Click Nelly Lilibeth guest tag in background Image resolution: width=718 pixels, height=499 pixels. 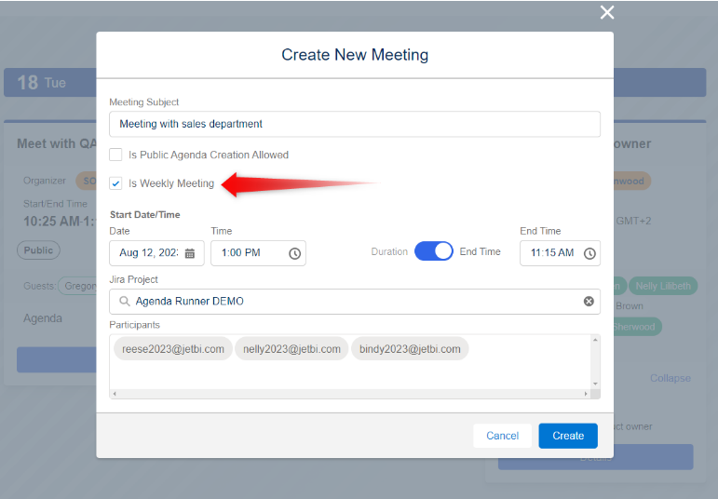pos(663,286)
